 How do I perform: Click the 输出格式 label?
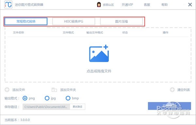tap(12, 98)
